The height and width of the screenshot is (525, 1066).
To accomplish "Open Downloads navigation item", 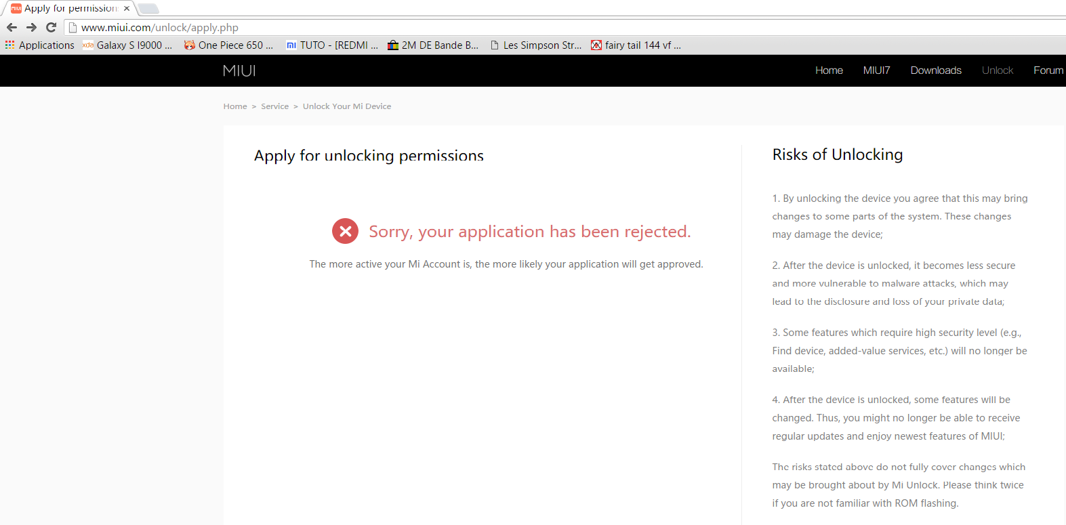I will point(936,70).
